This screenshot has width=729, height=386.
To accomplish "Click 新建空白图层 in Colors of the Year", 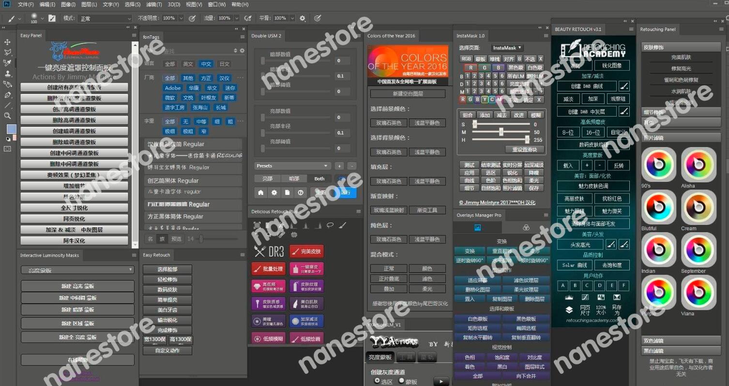I will coord(408,93).
